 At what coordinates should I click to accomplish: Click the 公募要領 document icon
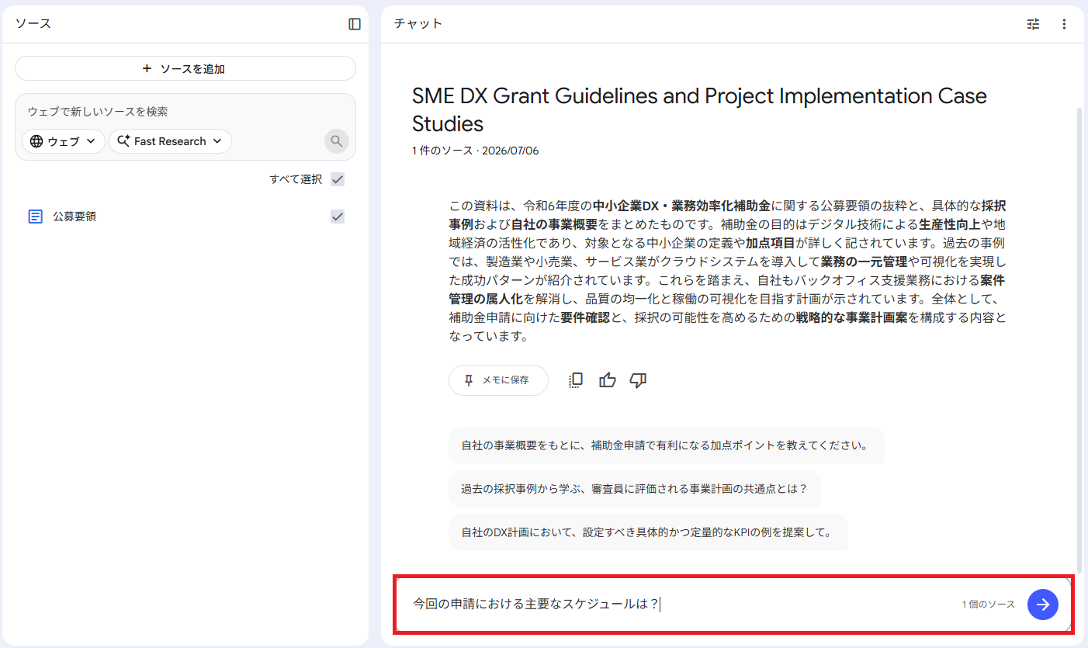pos(35,217)
